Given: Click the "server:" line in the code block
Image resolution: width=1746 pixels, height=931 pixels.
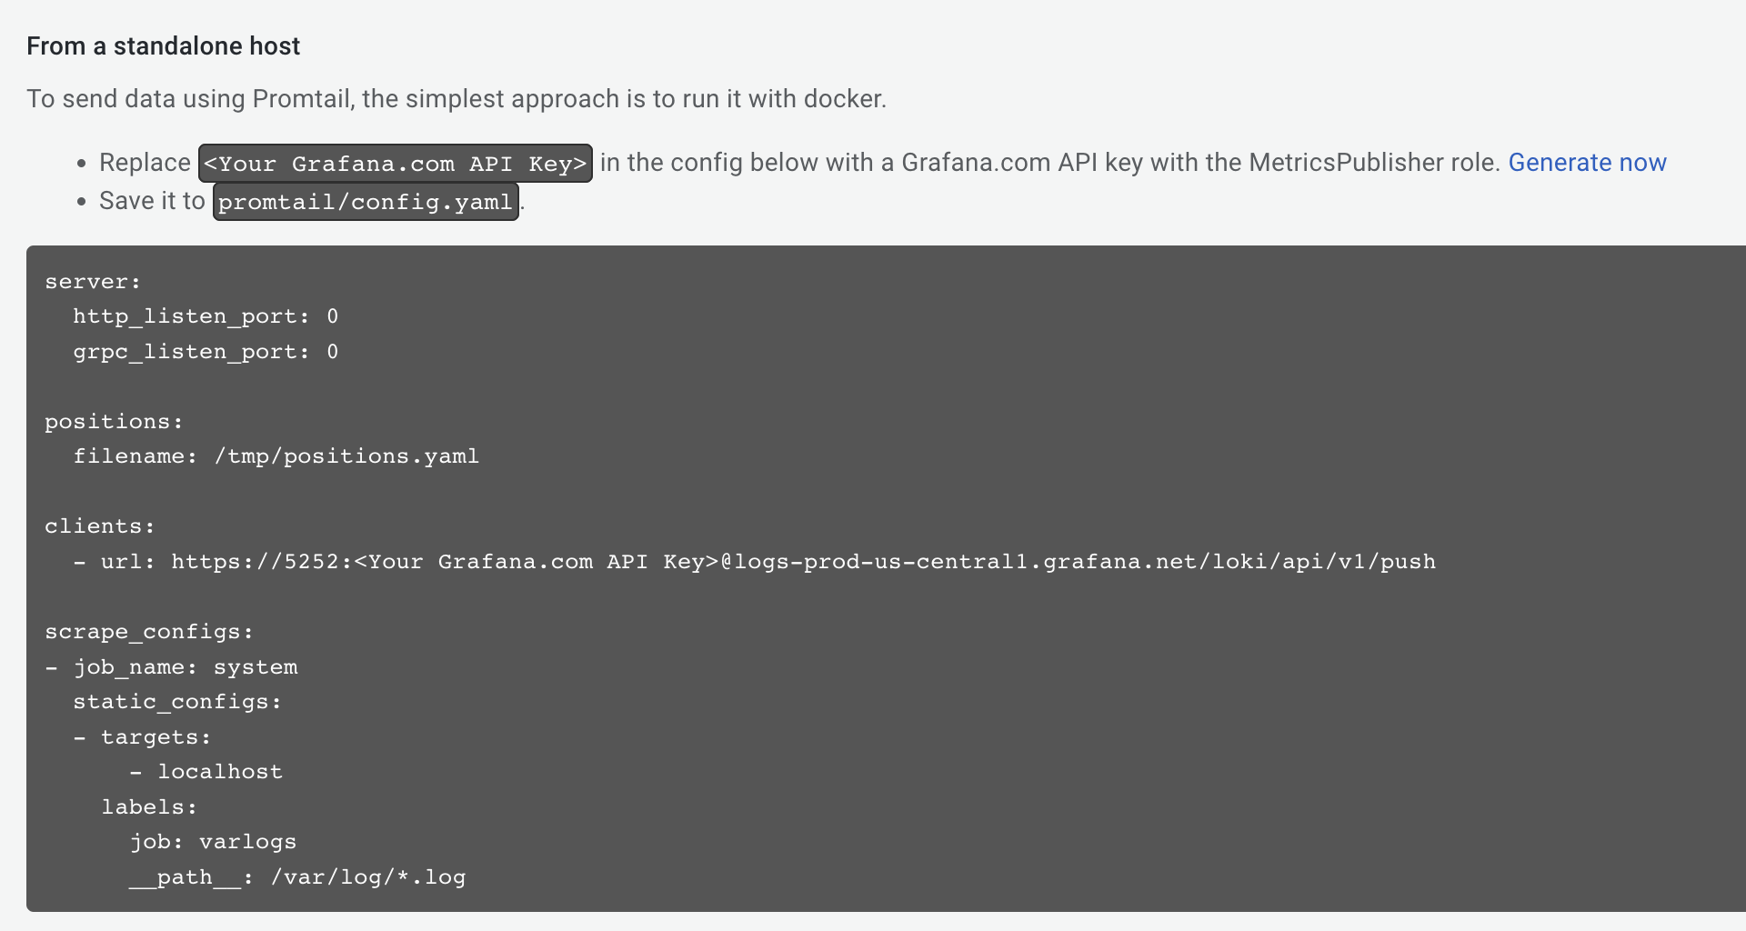Looking at the screenshot, I should (x=93, y=282).
